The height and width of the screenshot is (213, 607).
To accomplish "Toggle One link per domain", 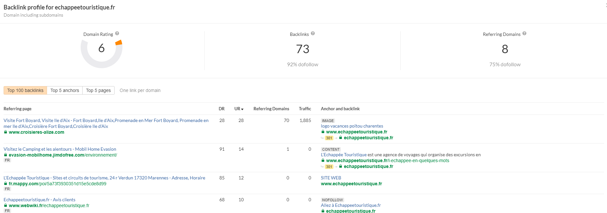I will point(140,90).
